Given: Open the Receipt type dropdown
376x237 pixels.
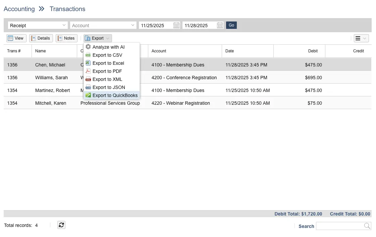Looking at the screenshot, I should pos(38,25).
